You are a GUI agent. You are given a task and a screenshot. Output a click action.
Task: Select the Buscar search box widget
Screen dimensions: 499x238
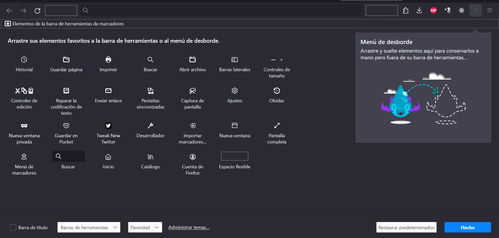(x=68, y=156)
